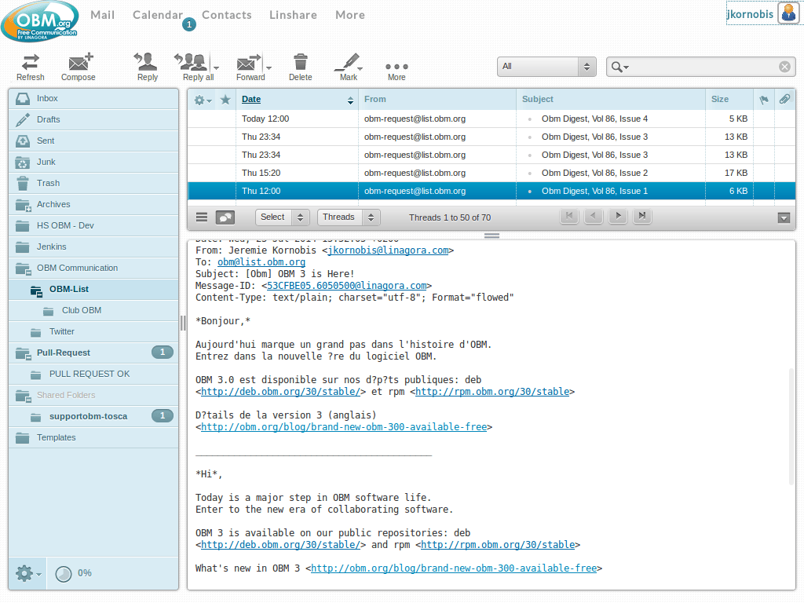Open the Archives folder
This screenshot has width=804, height=603.
93,204
